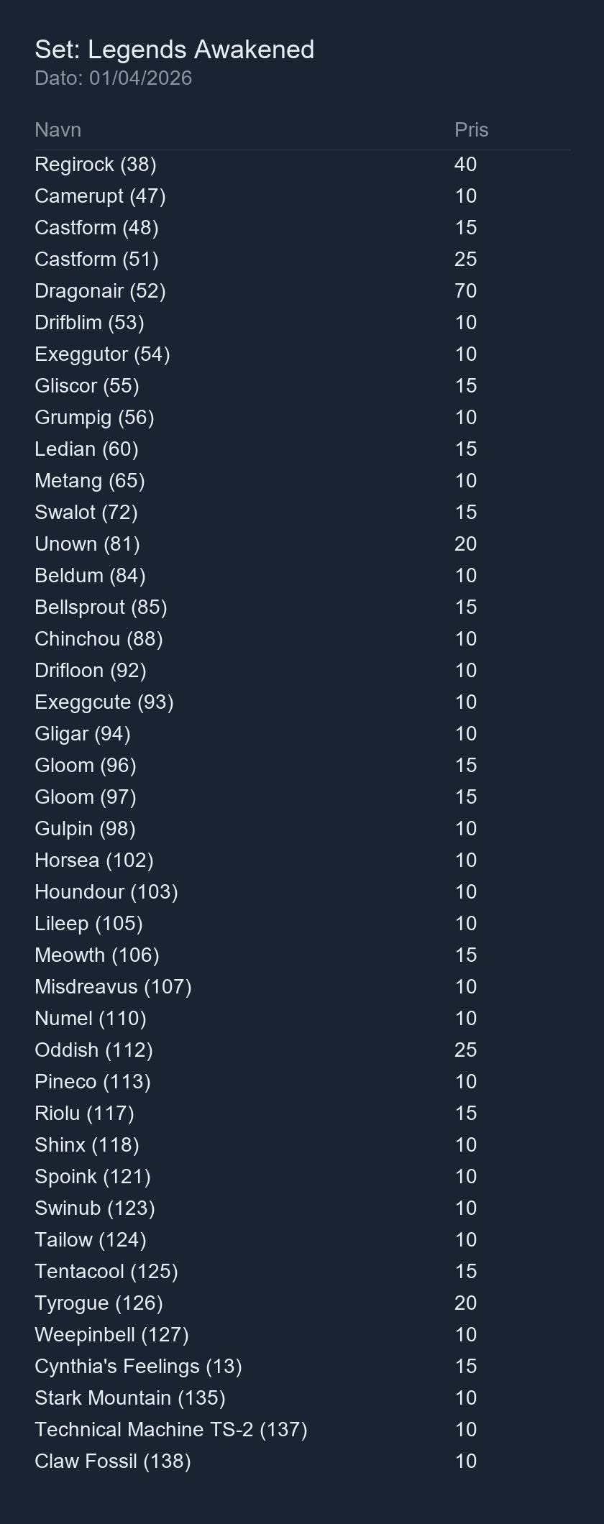Open the Regirock (38) card entry
604x1524 pixels.
click(95, 165)
